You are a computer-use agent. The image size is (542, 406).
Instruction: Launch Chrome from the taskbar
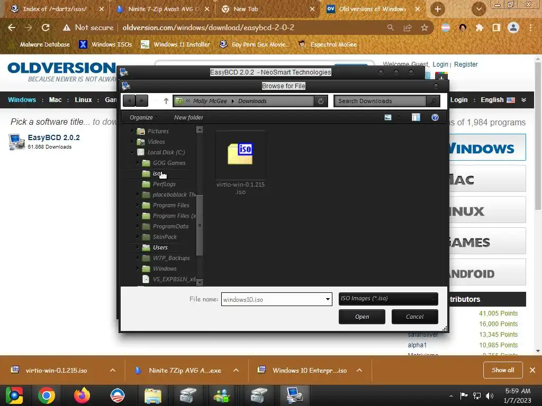point(47,395)
